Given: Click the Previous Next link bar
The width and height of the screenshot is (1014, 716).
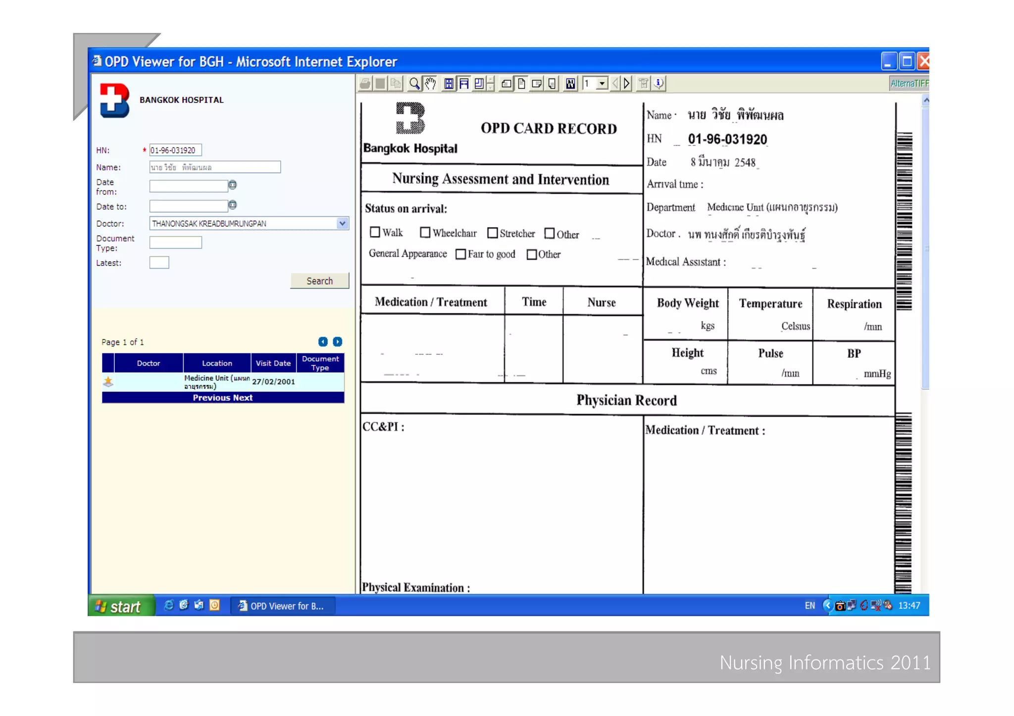Looking at the screenshot, I should tap(223, 398).
